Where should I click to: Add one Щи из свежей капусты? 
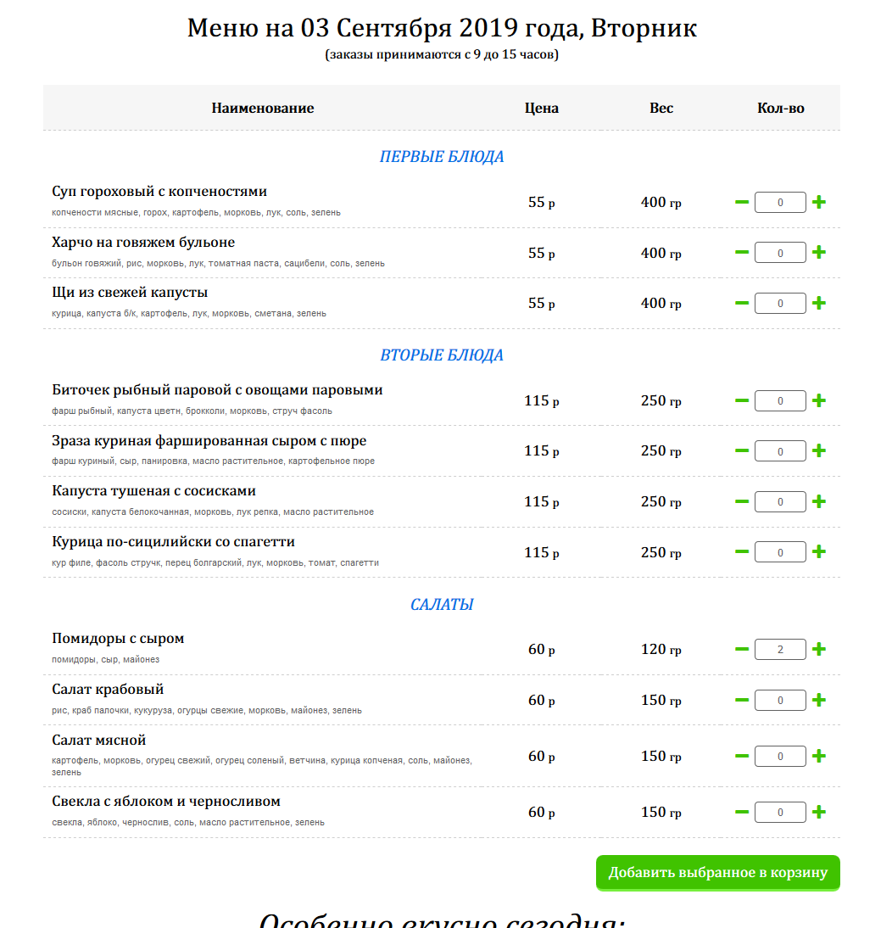coord(819,303)
